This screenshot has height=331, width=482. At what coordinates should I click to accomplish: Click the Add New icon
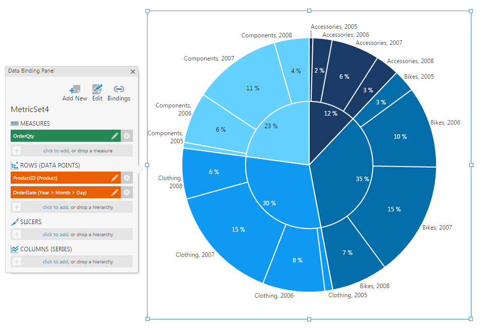point(75,89)
